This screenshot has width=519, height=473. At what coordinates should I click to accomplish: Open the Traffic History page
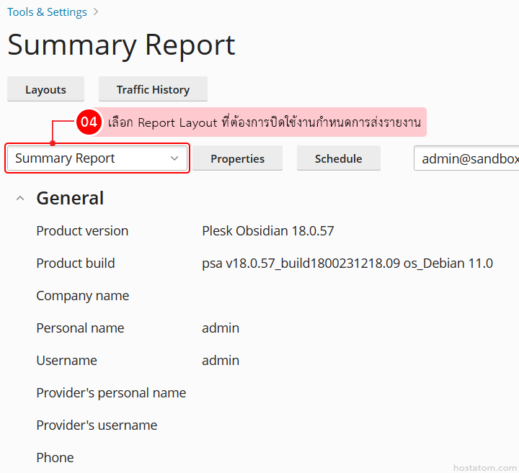pyautogui.click(x=153, y=89)
